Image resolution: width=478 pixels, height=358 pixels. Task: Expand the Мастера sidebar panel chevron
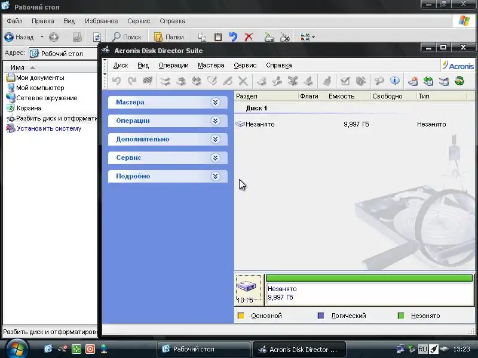[215, 102]
